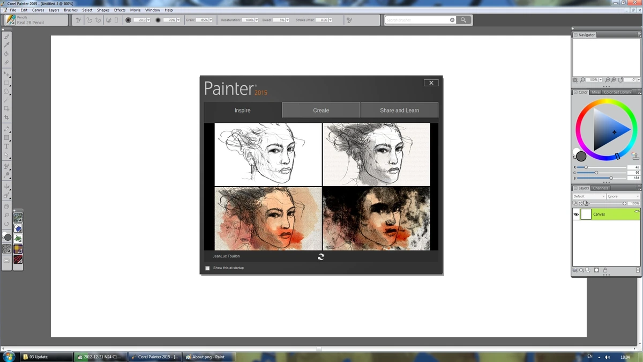This screenshot has height=362, width=643.
Task: Switch to the Mixer tab
Action: click(596, 92)
